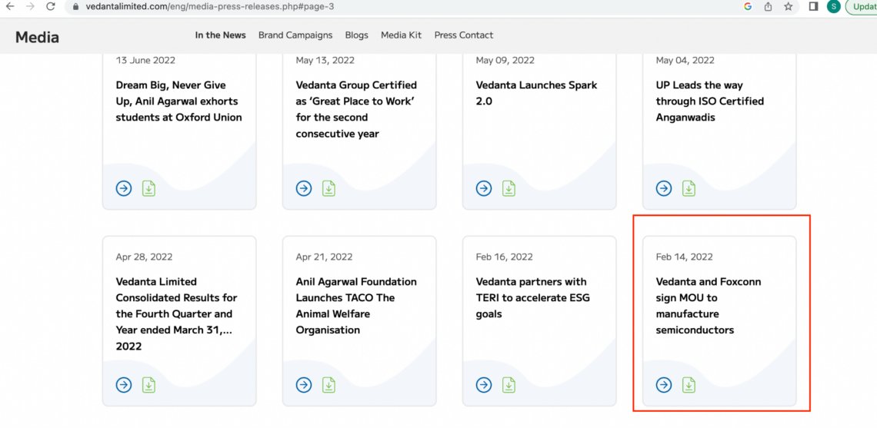Click the Apr 21, 2022 date
Viewport: 877px width, 428px height.
[325, 257]
